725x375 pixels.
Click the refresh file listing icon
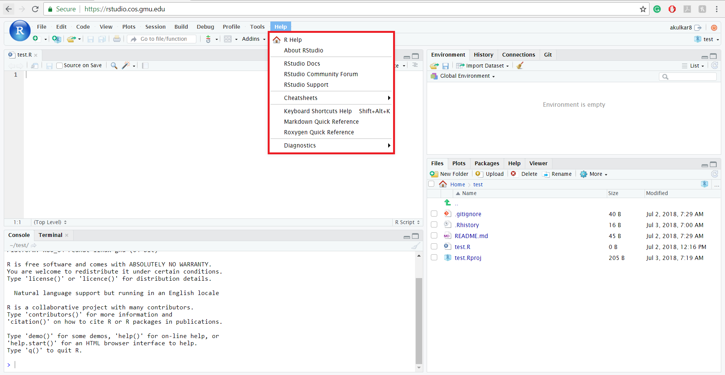714,174
